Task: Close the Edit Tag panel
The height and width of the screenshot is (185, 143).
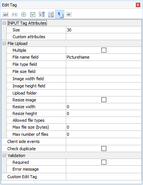Action: (x=138, y=5)
